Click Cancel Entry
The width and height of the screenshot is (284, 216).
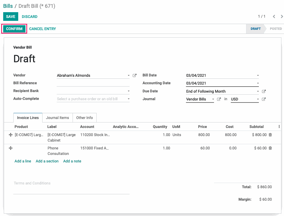(43, 29)
